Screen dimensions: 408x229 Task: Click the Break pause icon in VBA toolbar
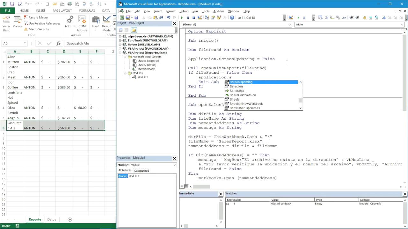(188, 17)
